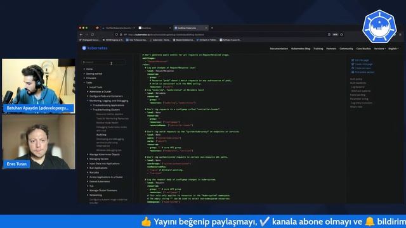This screenshot has width=406, height=228.
Task: Open Inject Data Into Applications in sidebar
Action: coord(104,163)
